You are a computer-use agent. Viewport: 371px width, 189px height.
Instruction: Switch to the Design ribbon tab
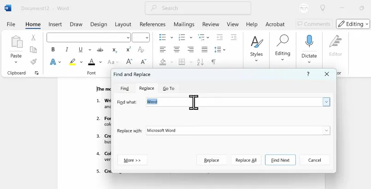point(99,24)
